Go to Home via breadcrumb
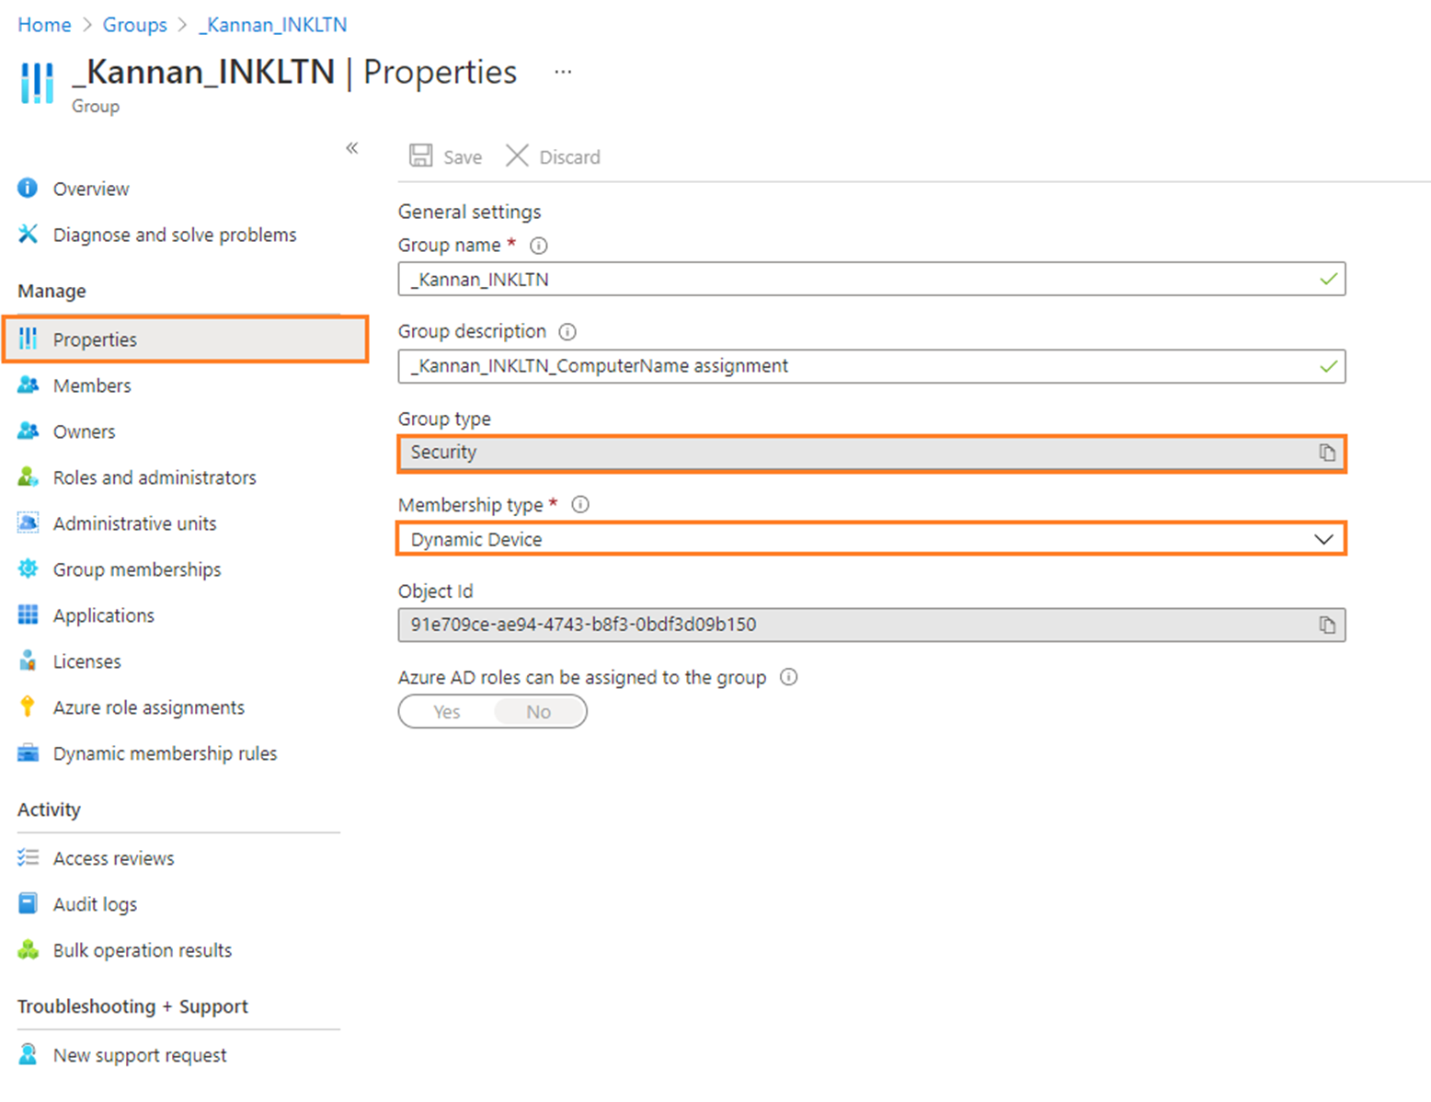The image size is (1431, 1102). coord(43,25)
